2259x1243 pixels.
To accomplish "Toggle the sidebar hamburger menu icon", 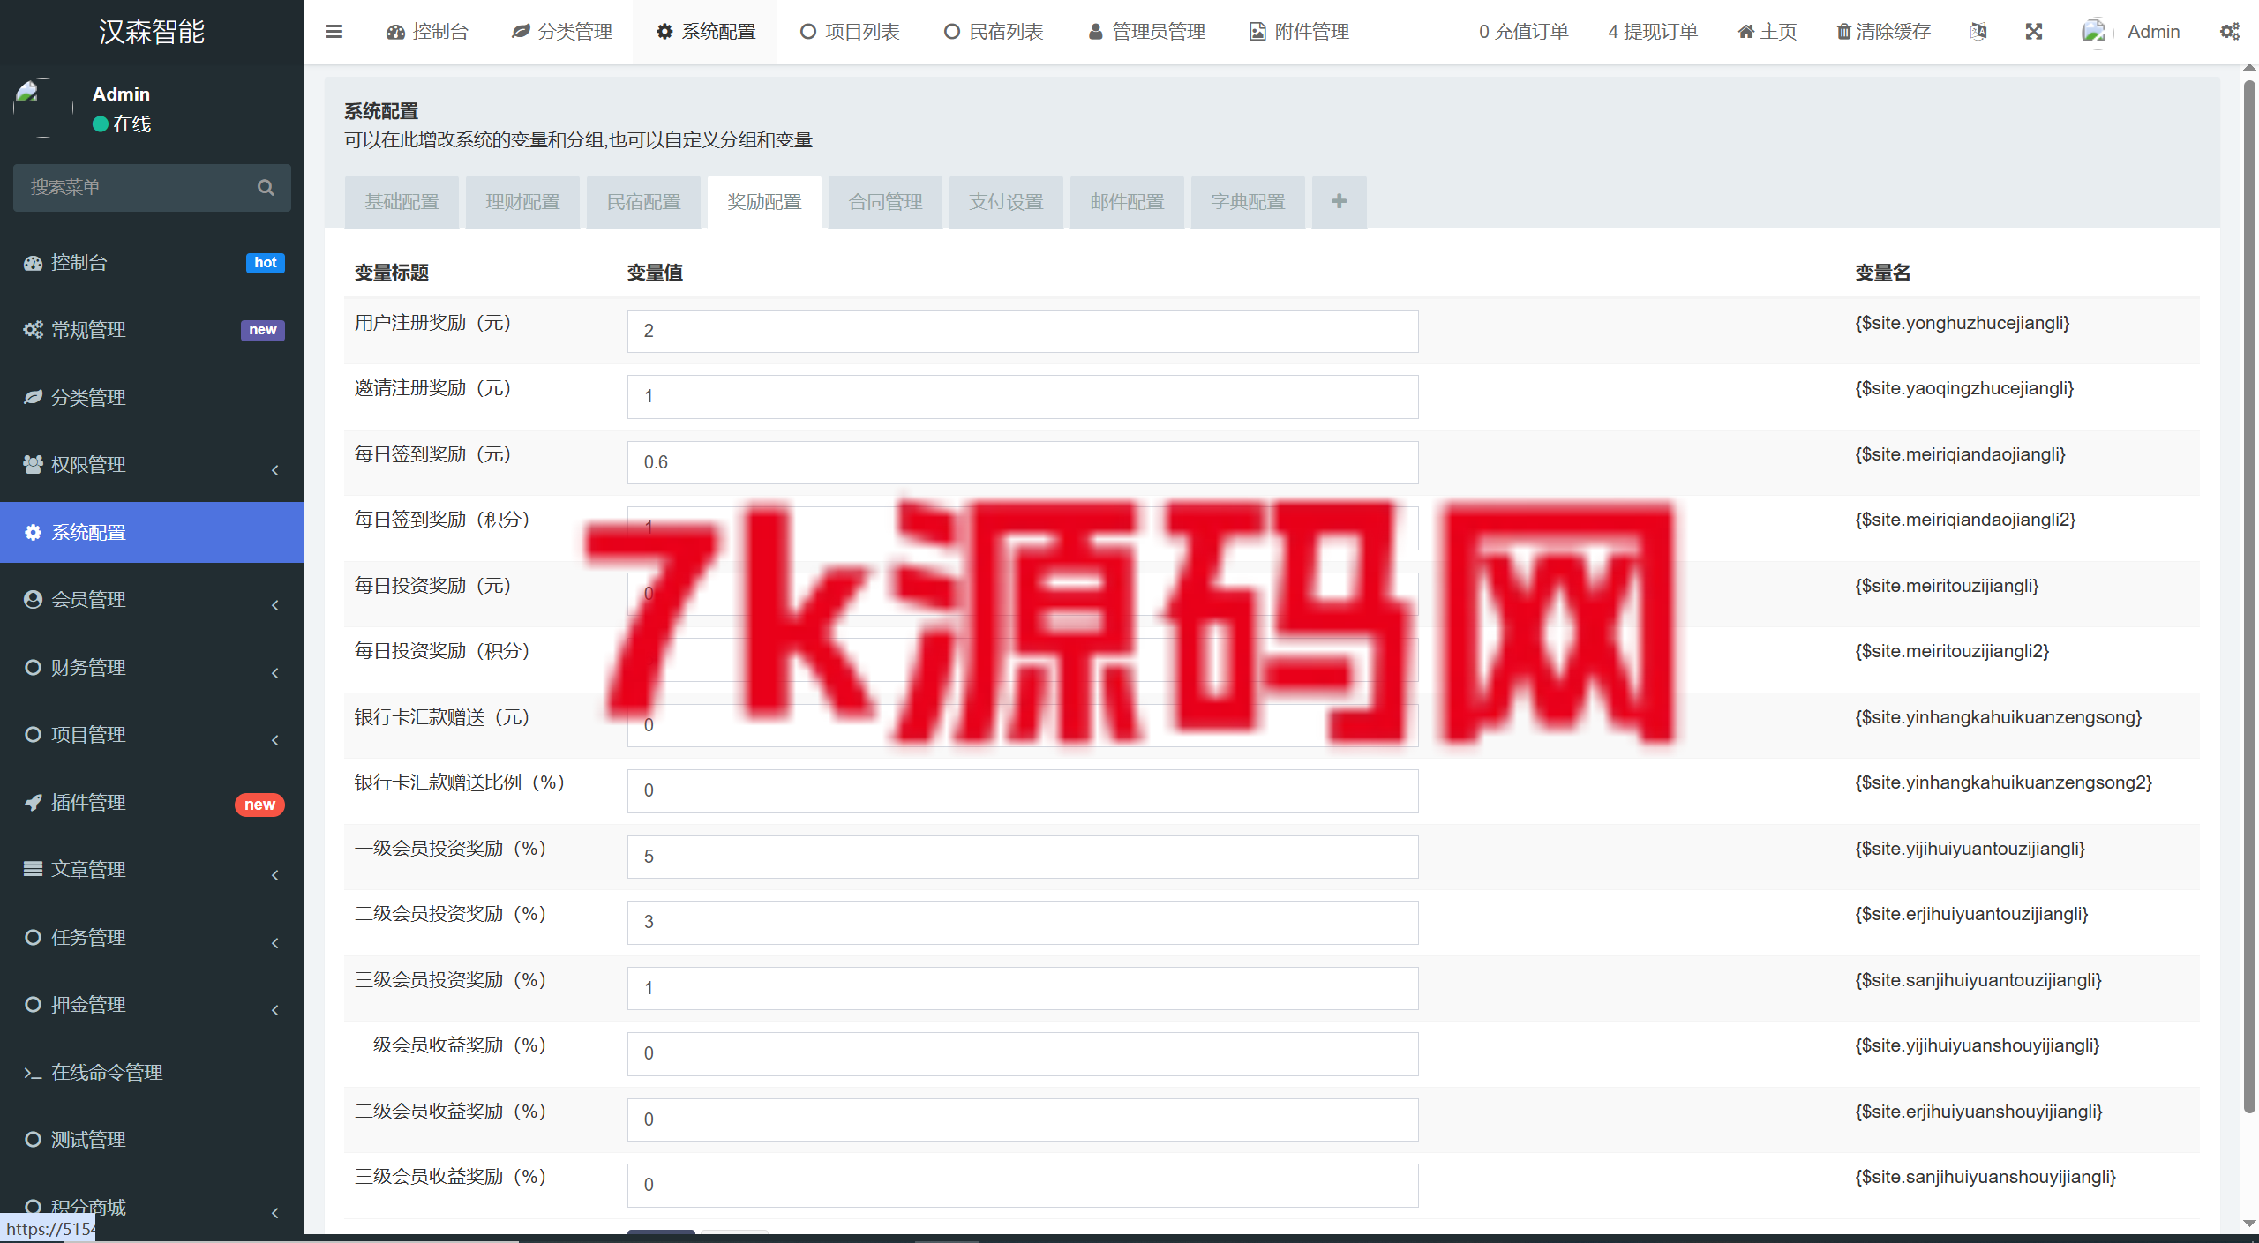I will tap(334, 32).
